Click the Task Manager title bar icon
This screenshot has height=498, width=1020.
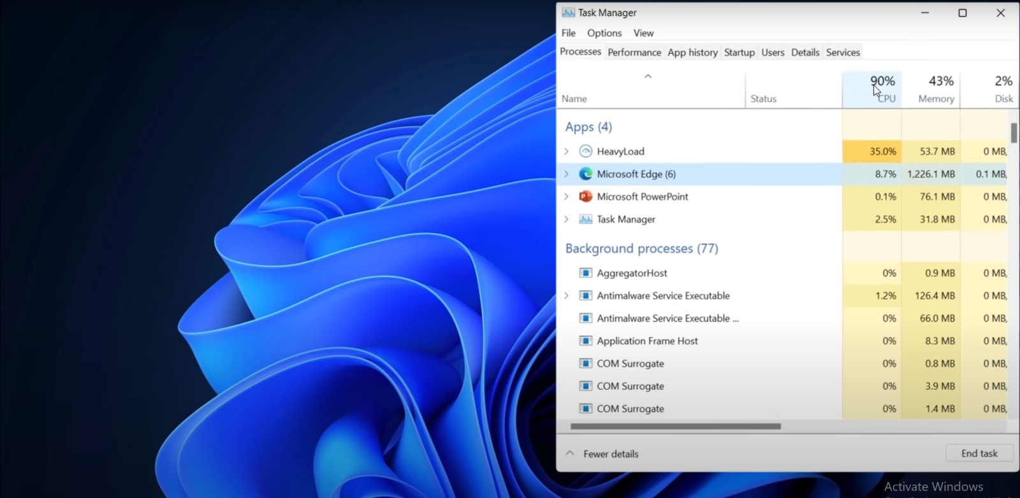[568, 13]
